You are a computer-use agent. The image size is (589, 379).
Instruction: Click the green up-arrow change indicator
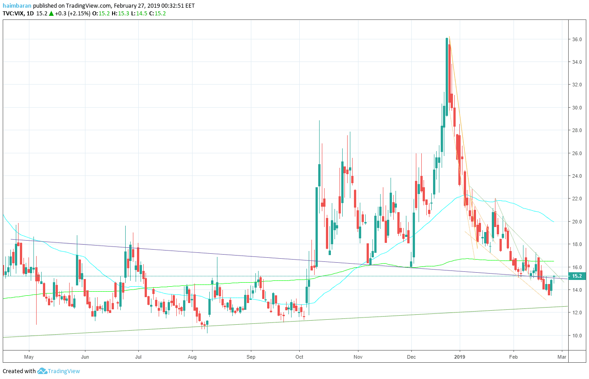(51, 13)
